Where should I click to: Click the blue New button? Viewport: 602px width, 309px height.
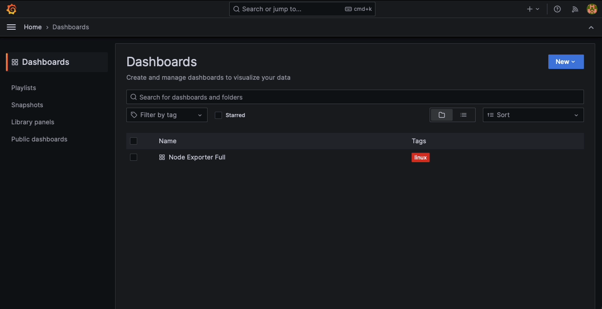pyautogui.click(x=565, y=62)
